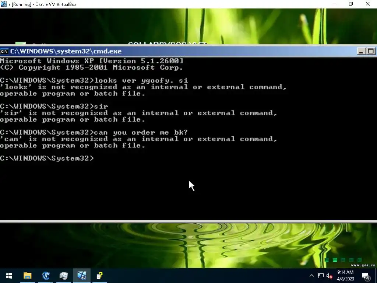Open the notification center with 4 alerts
The image size is (377, 283).
click(366, 276)
